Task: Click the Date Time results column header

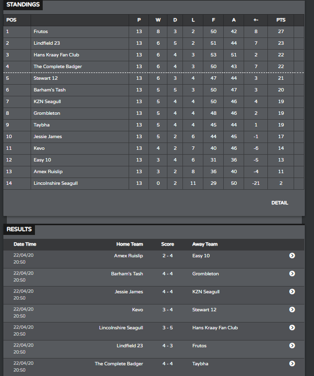Action: click(25, 244)
